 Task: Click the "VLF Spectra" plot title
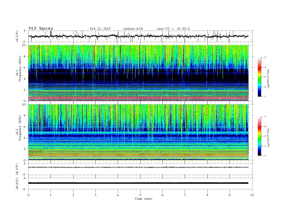41,28
